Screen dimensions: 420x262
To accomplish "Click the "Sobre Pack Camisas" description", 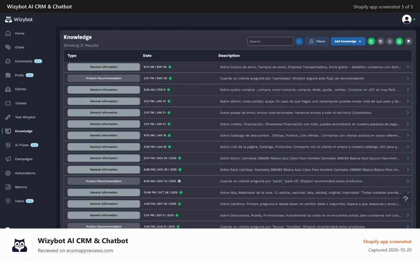I will pyautogui.click(x=310, y=170).
